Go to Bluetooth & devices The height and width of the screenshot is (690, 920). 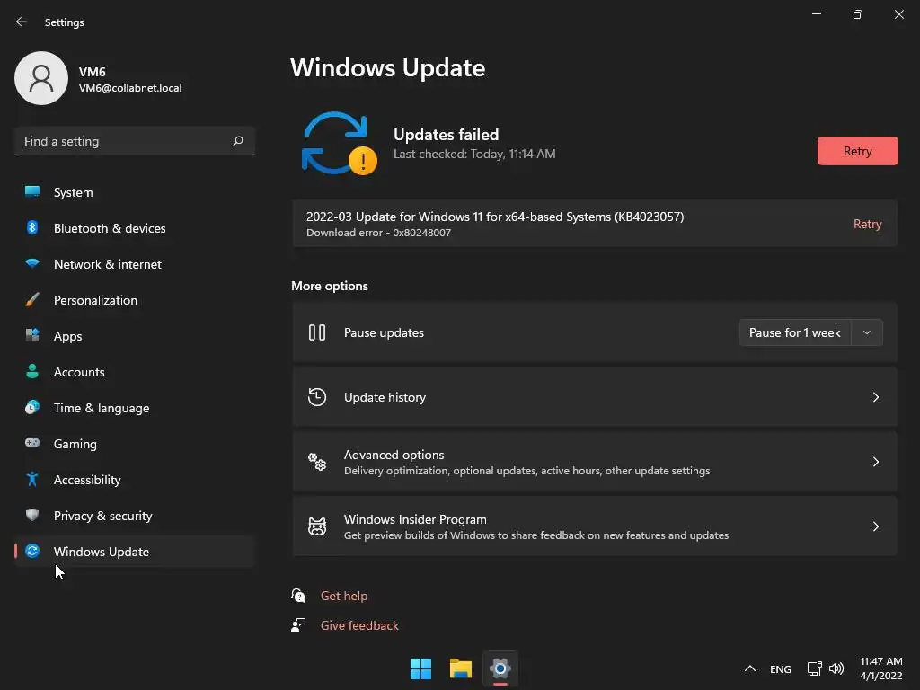pyautogui.click(x=135, y=228)
